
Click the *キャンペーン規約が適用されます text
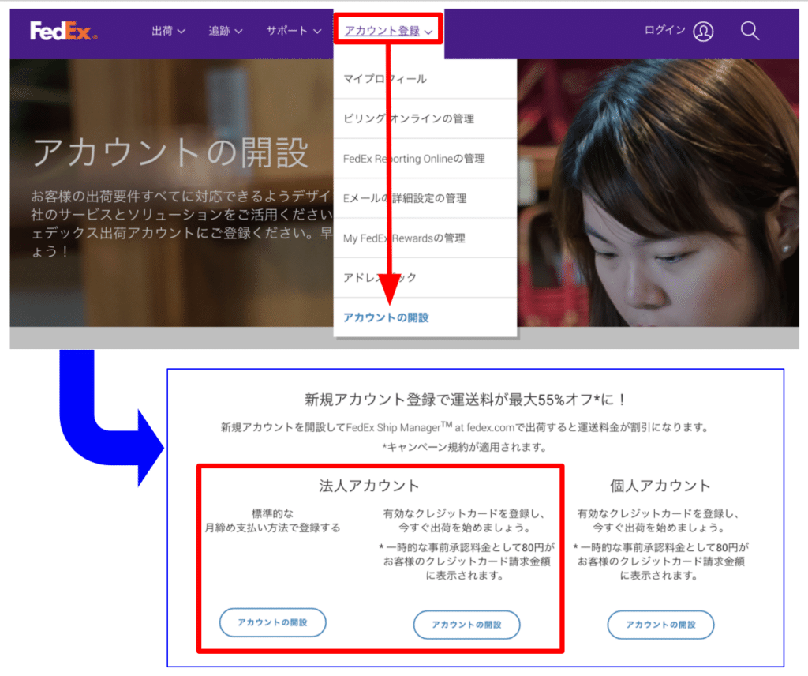coord(464,447)
